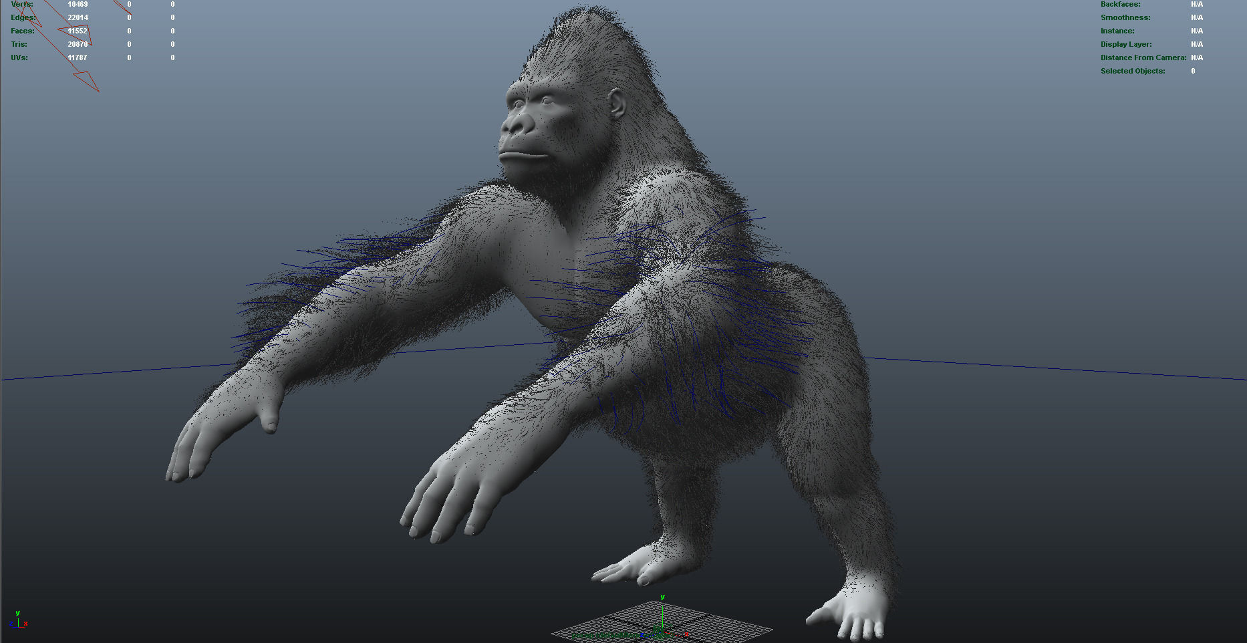
Task: Click the N/A value beside Display Layer
Action: (x=1197, y=44)
